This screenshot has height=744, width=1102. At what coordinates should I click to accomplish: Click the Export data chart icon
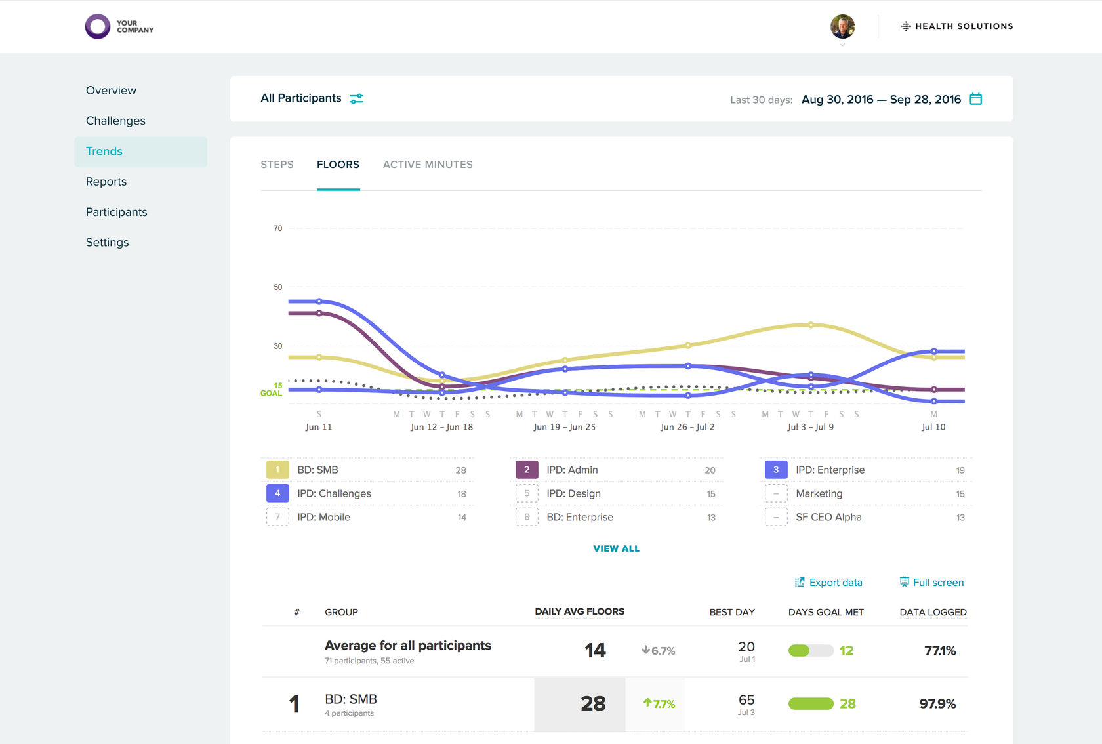800,582
